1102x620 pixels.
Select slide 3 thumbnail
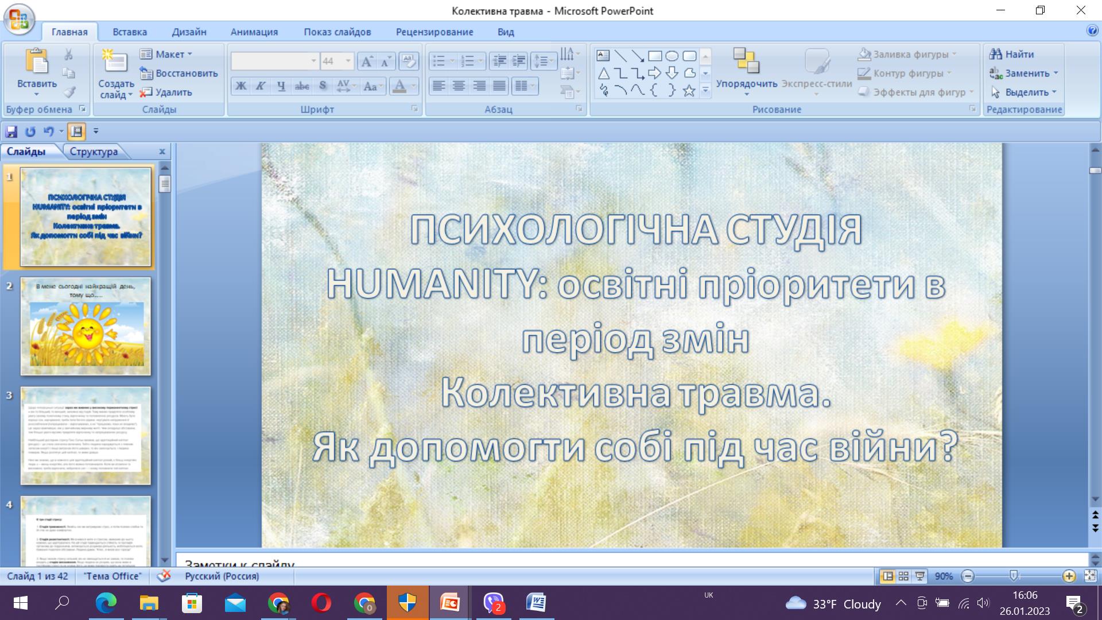coord(86,436)
